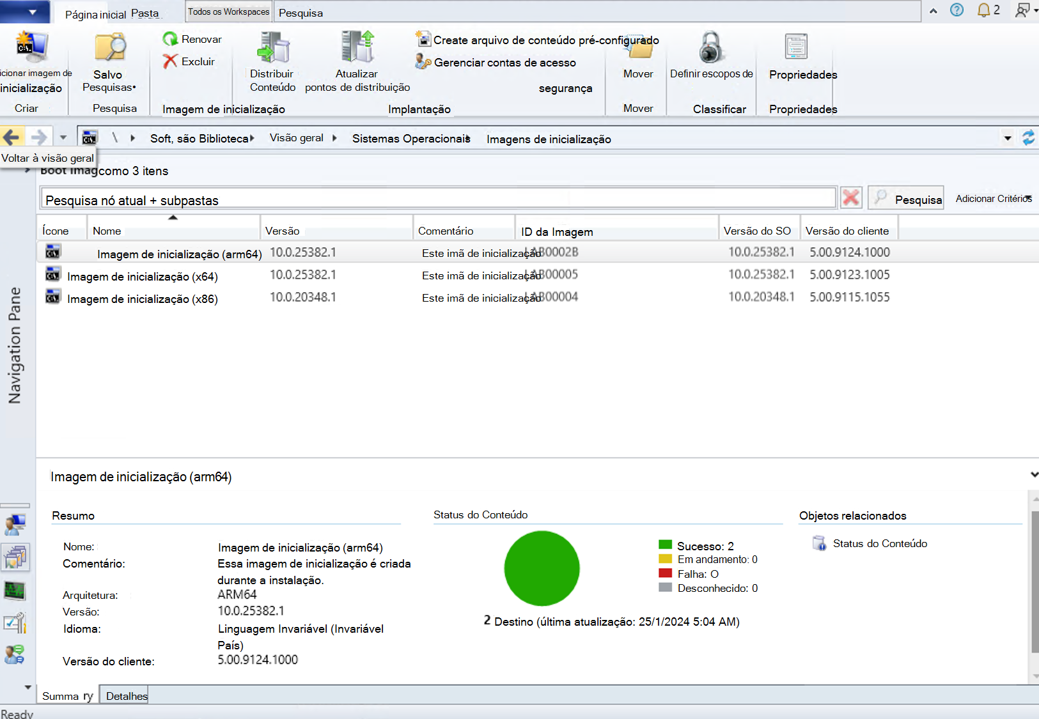Open Adicionar Critérios dropdown
1039x719 pixels.
point(993,199)
